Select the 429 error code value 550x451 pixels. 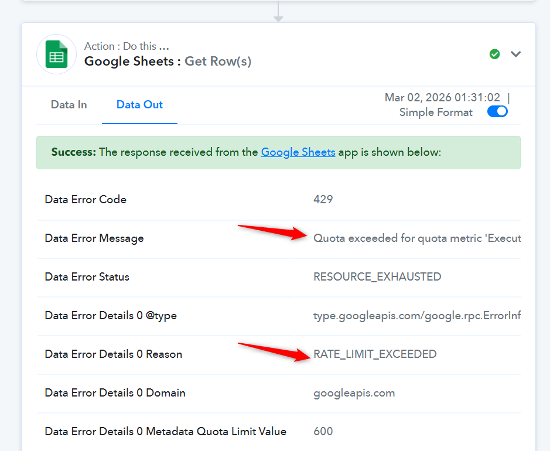click(323, 200)
